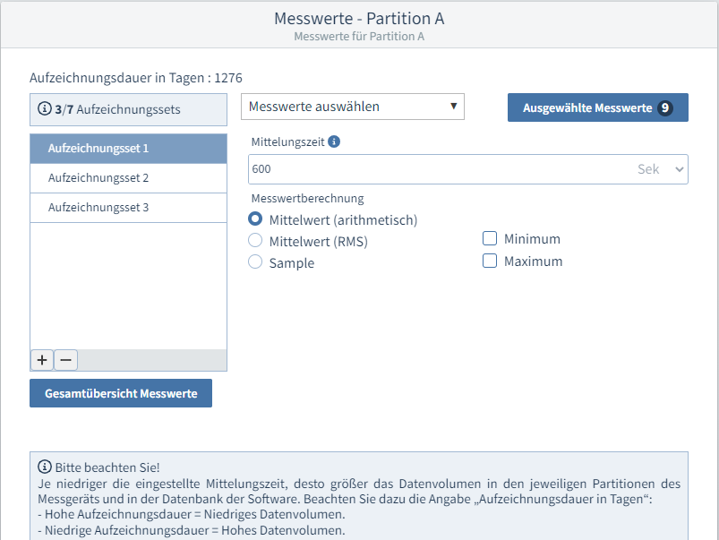The height and width of the screenshot is (540, 719).
Task: Open the 'Messwerte auswählen' dropdown
Action: (x=352, y=107)
